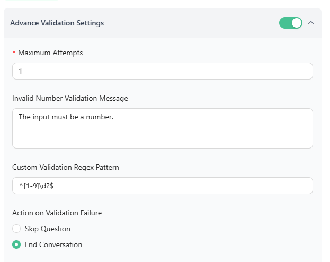This screenshot has width=330, height=262.
Task: Click the red required asterisk marker
Action: point(14,53)
